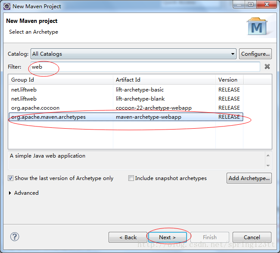This screenshot has height=253, width=280.
Task: Open the help question mark icon
Action: [x=15, y=237]
